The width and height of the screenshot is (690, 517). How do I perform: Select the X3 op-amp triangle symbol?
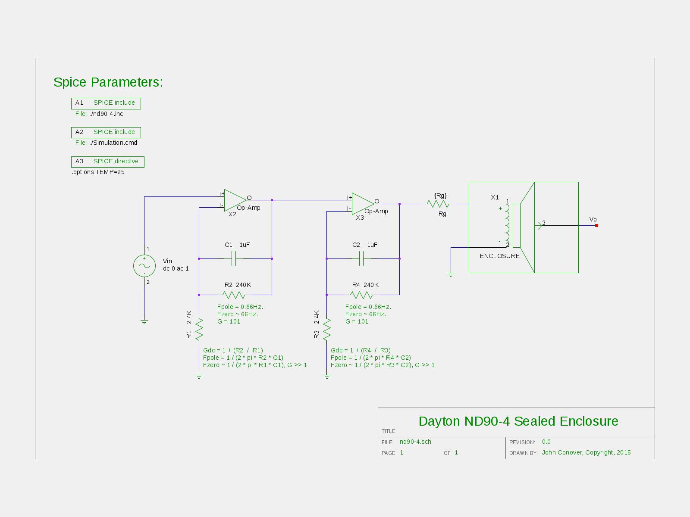coord(363,203)
